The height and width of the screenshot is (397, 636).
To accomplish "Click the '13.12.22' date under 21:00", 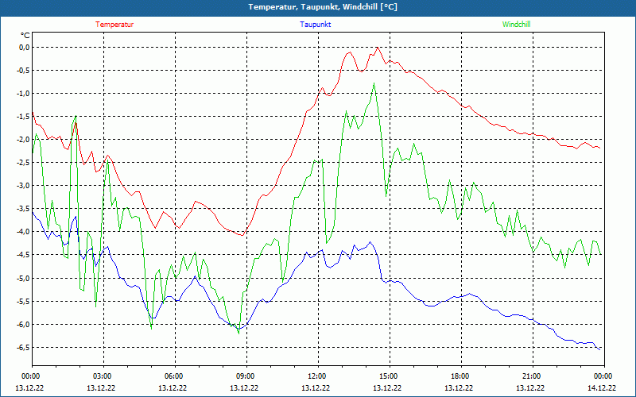I will click(530, 387).
